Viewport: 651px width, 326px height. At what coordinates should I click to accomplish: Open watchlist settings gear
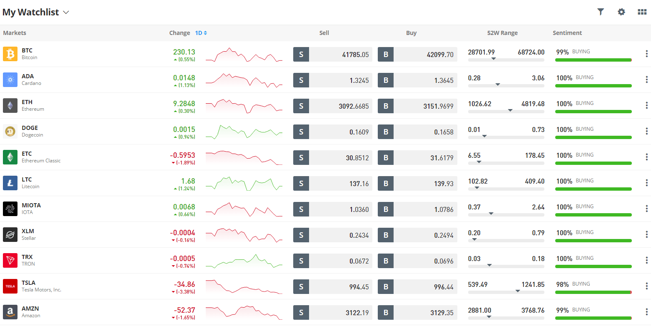click(x=621, y=12)
